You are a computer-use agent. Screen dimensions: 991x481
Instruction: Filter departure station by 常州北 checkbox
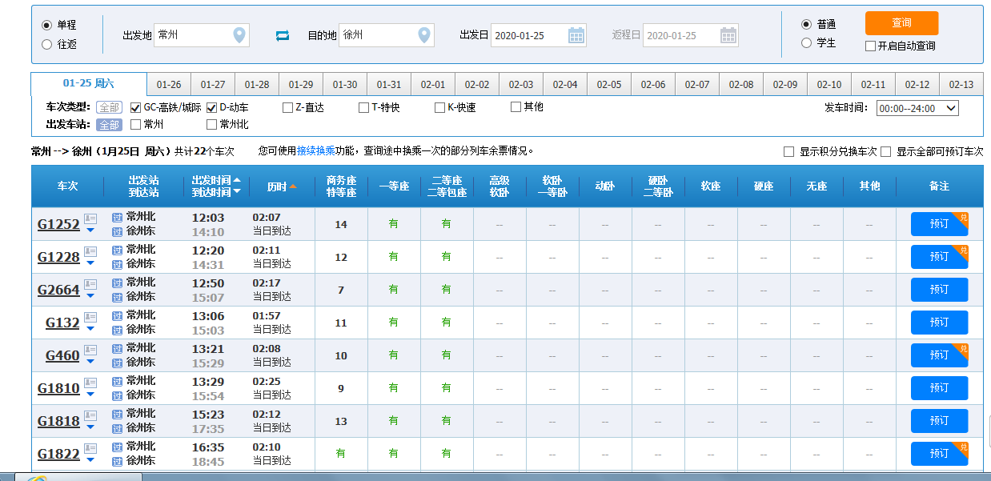pos(211,124)
